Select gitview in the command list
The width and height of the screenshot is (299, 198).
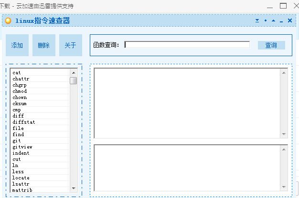coord(40,147)
